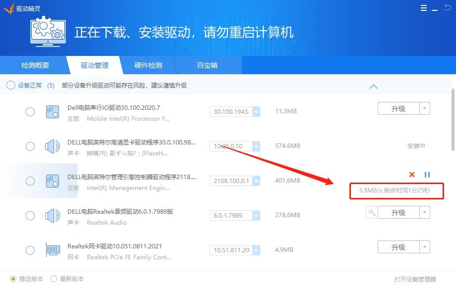Click text Realtek PCIe FE Family Cont...
The image size is (456, 287).
tap(129, 257)
